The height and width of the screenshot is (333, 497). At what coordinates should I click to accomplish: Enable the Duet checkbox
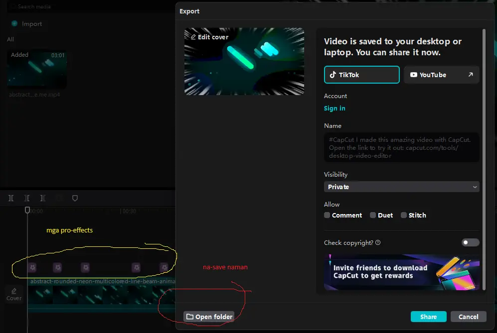(373, 215)
